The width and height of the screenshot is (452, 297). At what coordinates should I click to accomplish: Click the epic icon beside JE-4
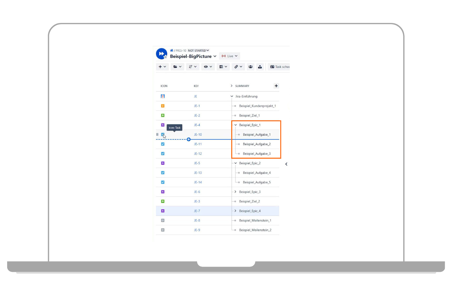click(162, 124)
